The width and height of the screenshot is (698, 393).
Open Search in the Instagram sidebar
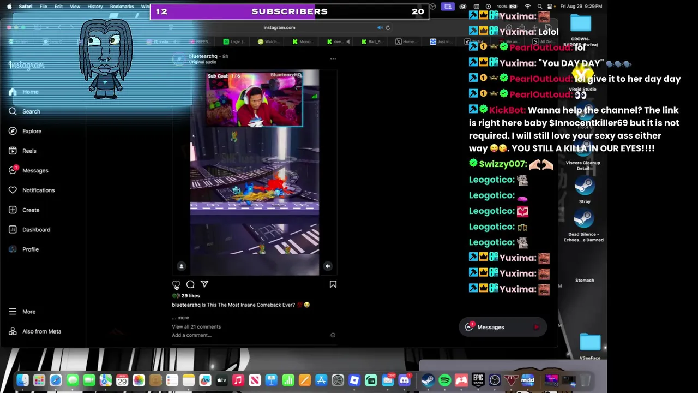point(25,111)
